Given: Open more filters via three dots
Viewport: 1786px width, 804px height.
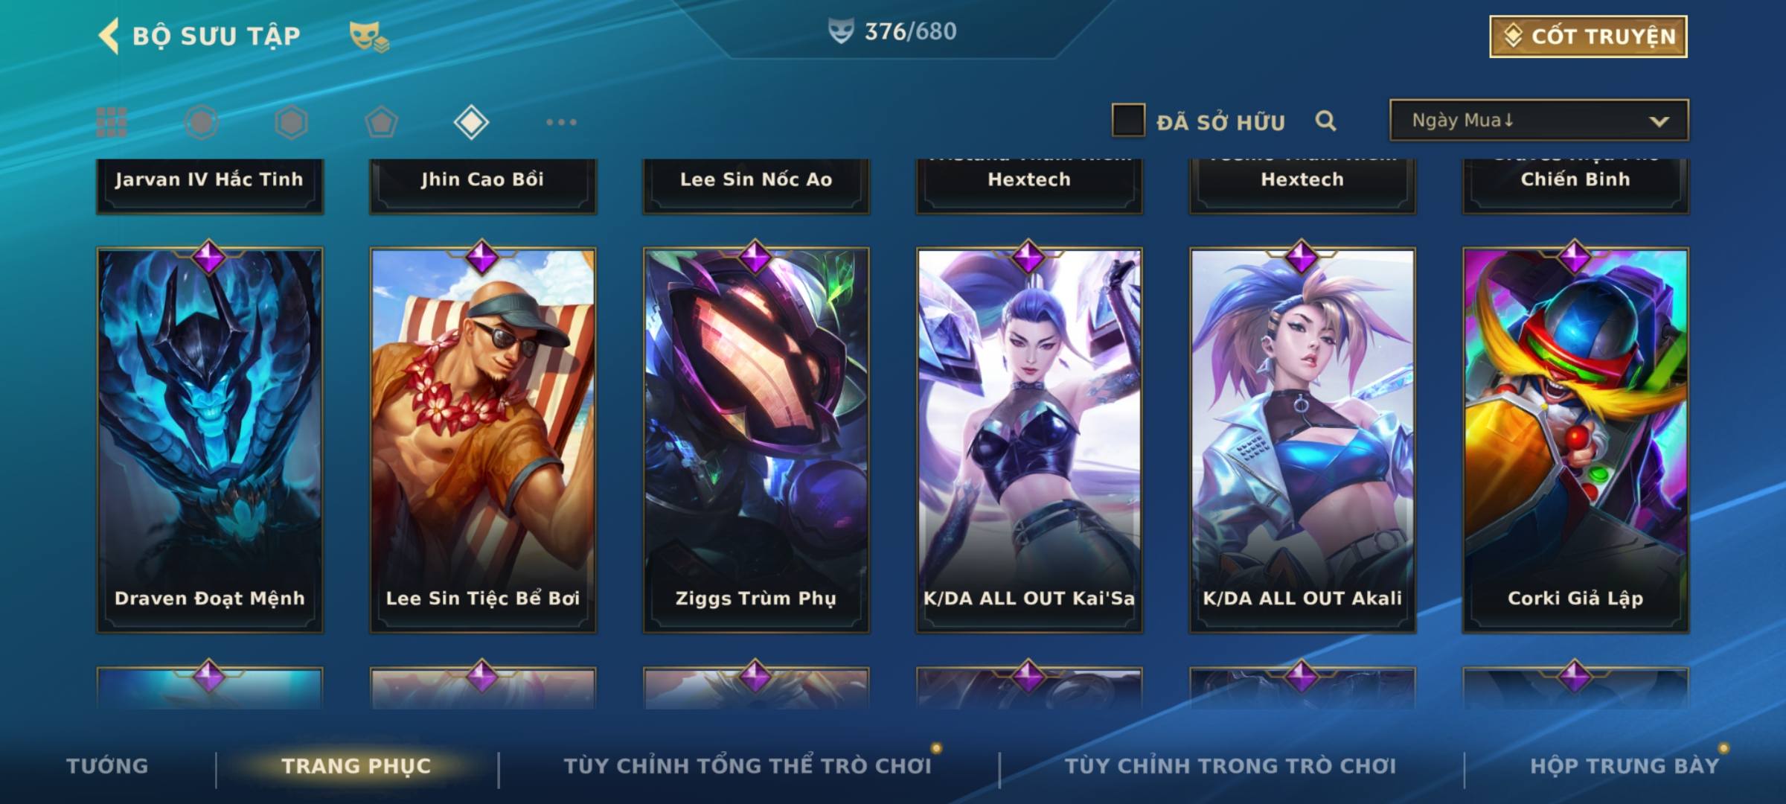Looking at the screenshot, I should 561,122.
